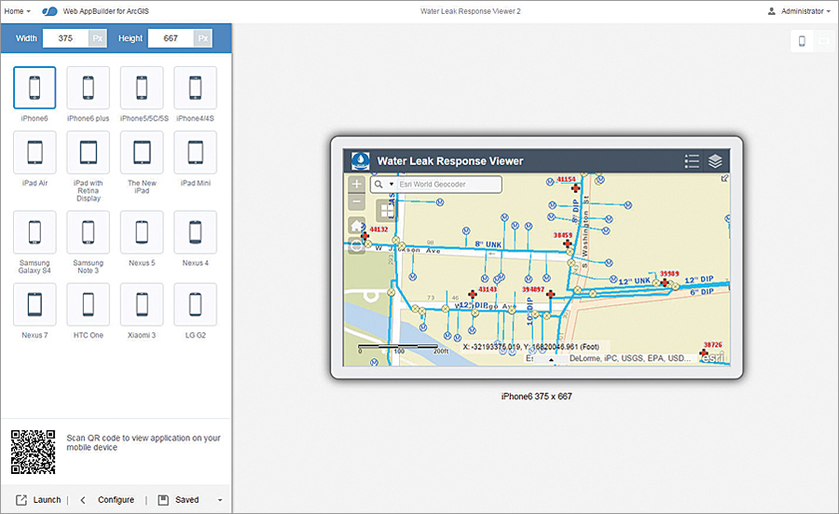Click the Web AppBuilder logo icon

[x=49, y=11]
